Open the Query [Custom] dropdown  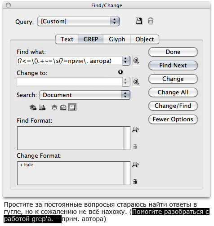(78, 21)
